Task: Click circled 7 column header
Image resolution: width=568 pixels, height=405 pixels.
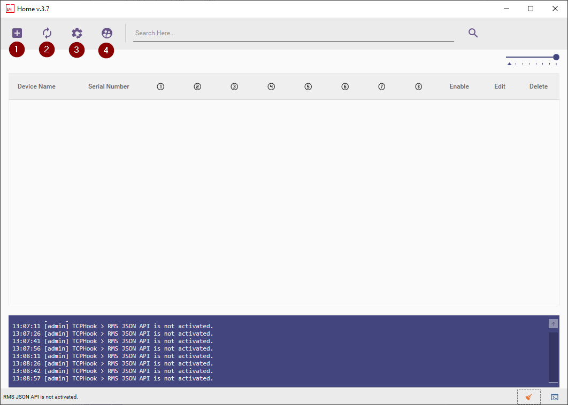Action: pos(382,86)
